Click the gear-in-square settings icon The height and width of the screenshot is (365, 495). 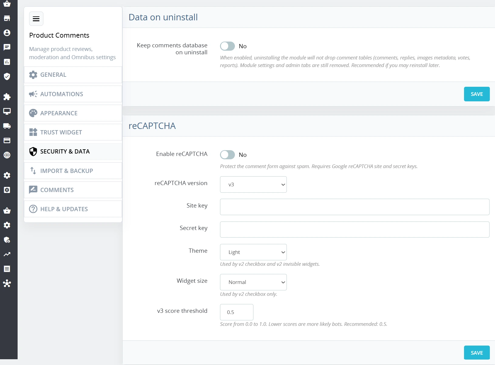click(7, 190)
